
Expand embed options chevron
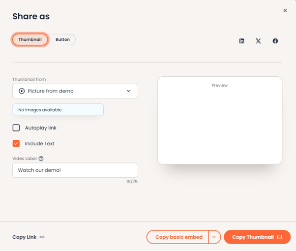(x=214, y=237)
